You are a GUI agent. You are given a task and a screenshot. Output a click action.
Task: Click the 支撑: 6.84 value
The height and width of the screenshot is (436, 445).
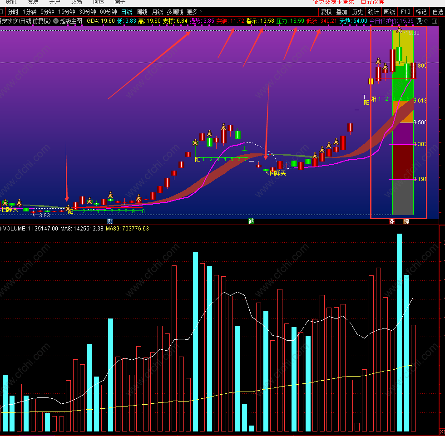175,21
